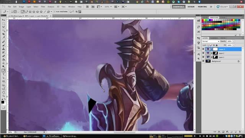Click the Paths mode icon in options bar
The height and width of the screenshot is (138, 245).
[15, 12]
